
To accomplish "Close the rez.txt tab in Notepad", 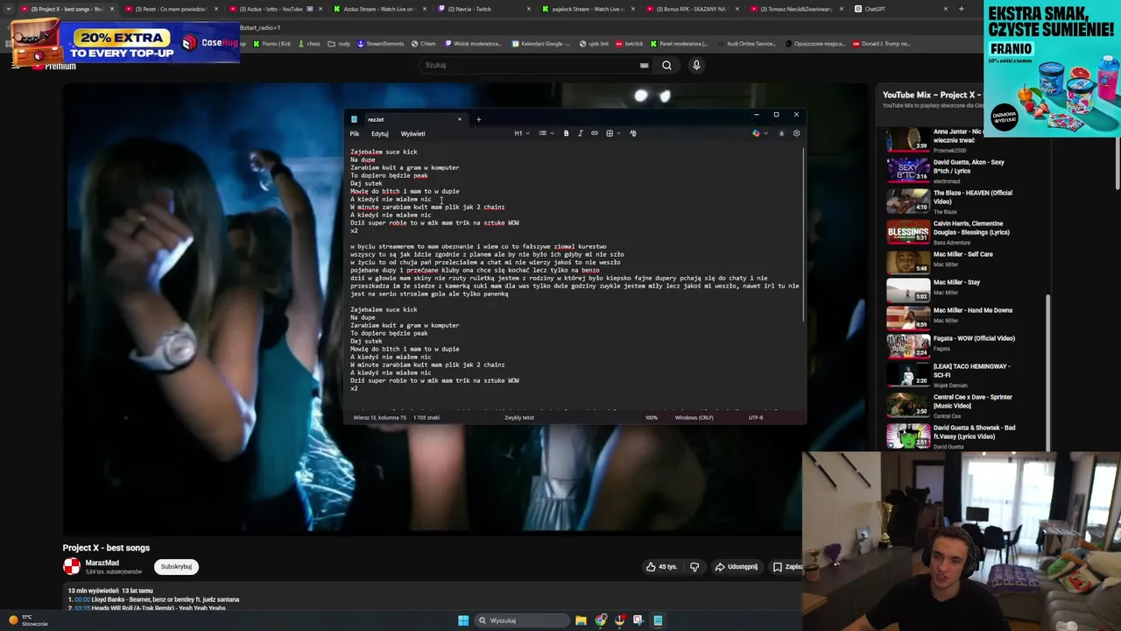I will tap(459, 119).
